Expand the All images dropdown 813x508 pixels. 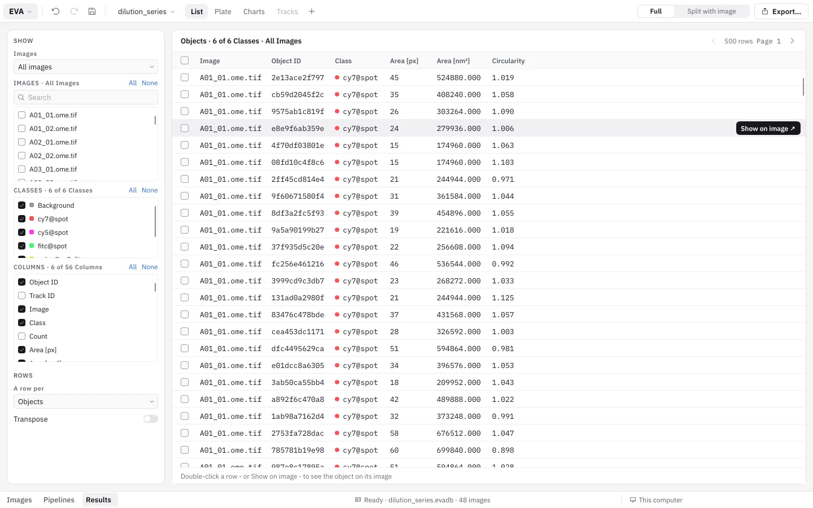(x=86, y=67)
